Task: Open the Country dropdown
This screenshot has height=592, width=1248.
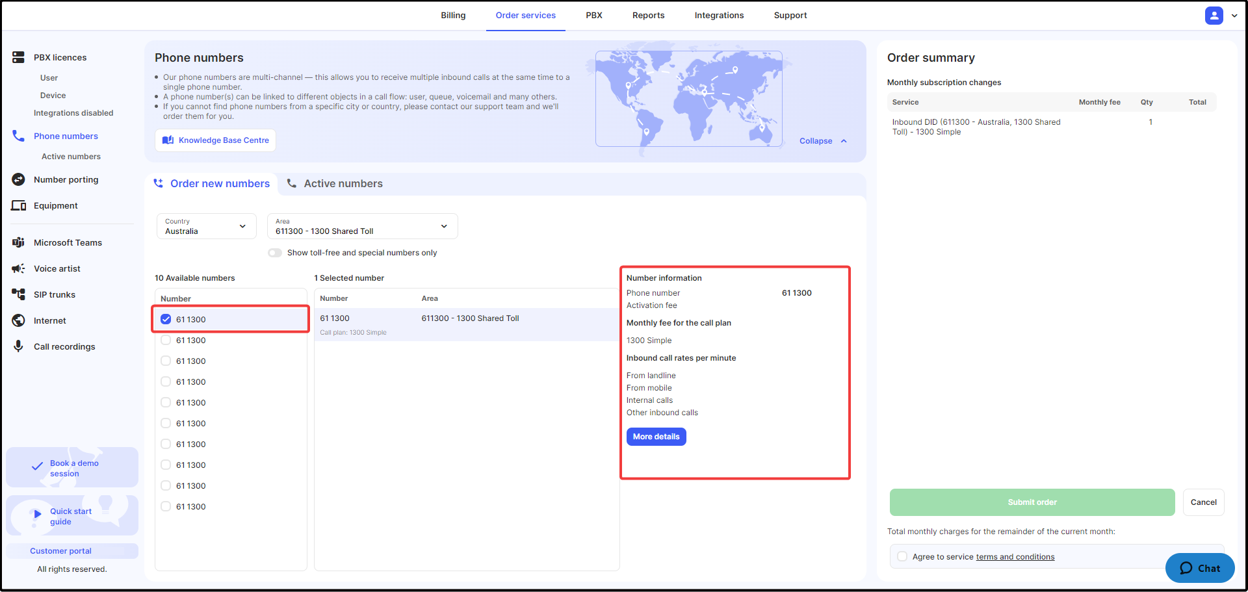Action: click(206, 226)
